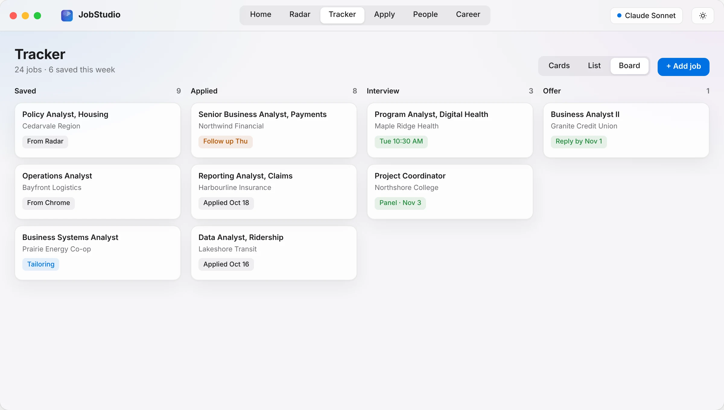The height and width of the screenshot is (410, 724).
Task: Click the Panel · Nov 3 tag
Action: point(400,203)
